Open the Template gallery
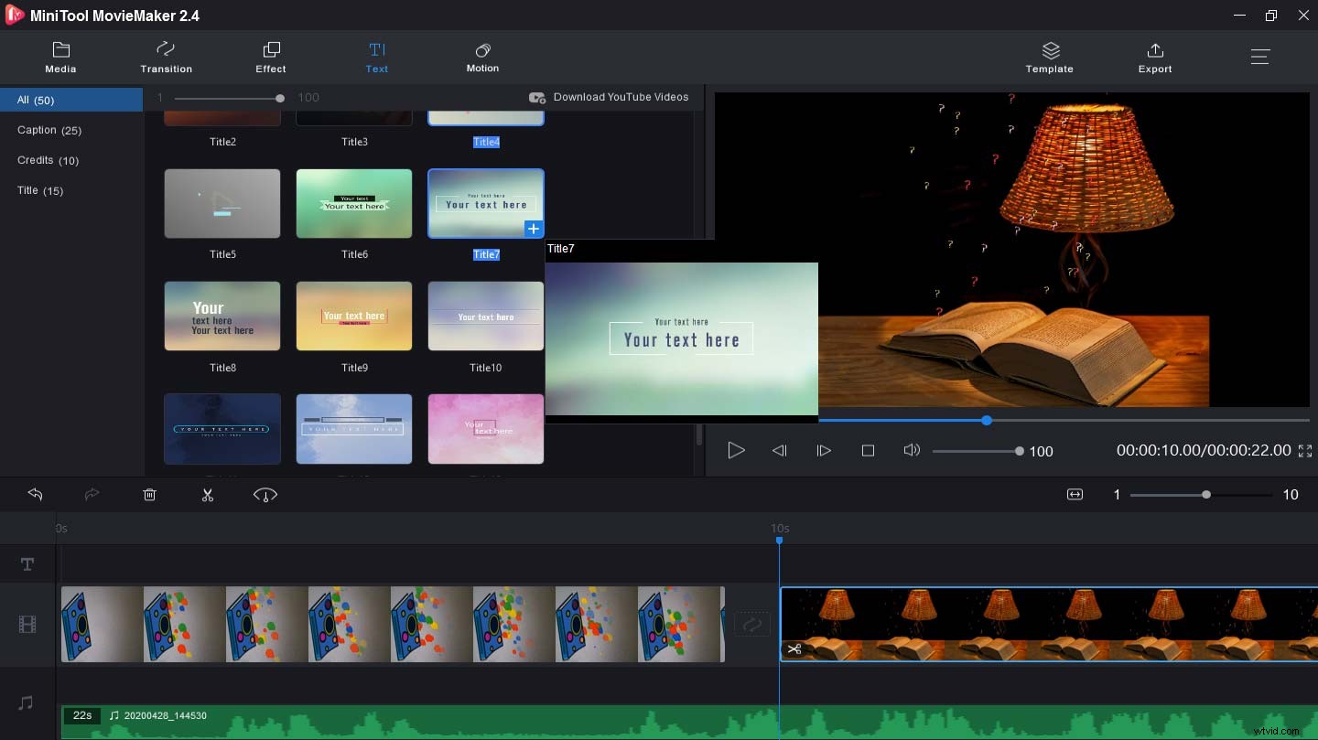Viewport: 1318px width, 740px height. [x=1049, y=57]
